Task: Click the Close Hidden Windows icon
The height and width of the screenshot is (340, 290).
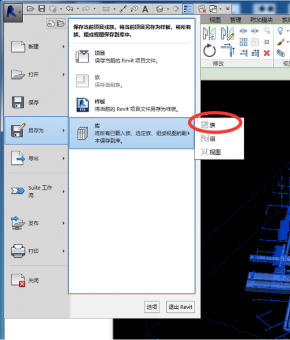Action: [202, 9]
